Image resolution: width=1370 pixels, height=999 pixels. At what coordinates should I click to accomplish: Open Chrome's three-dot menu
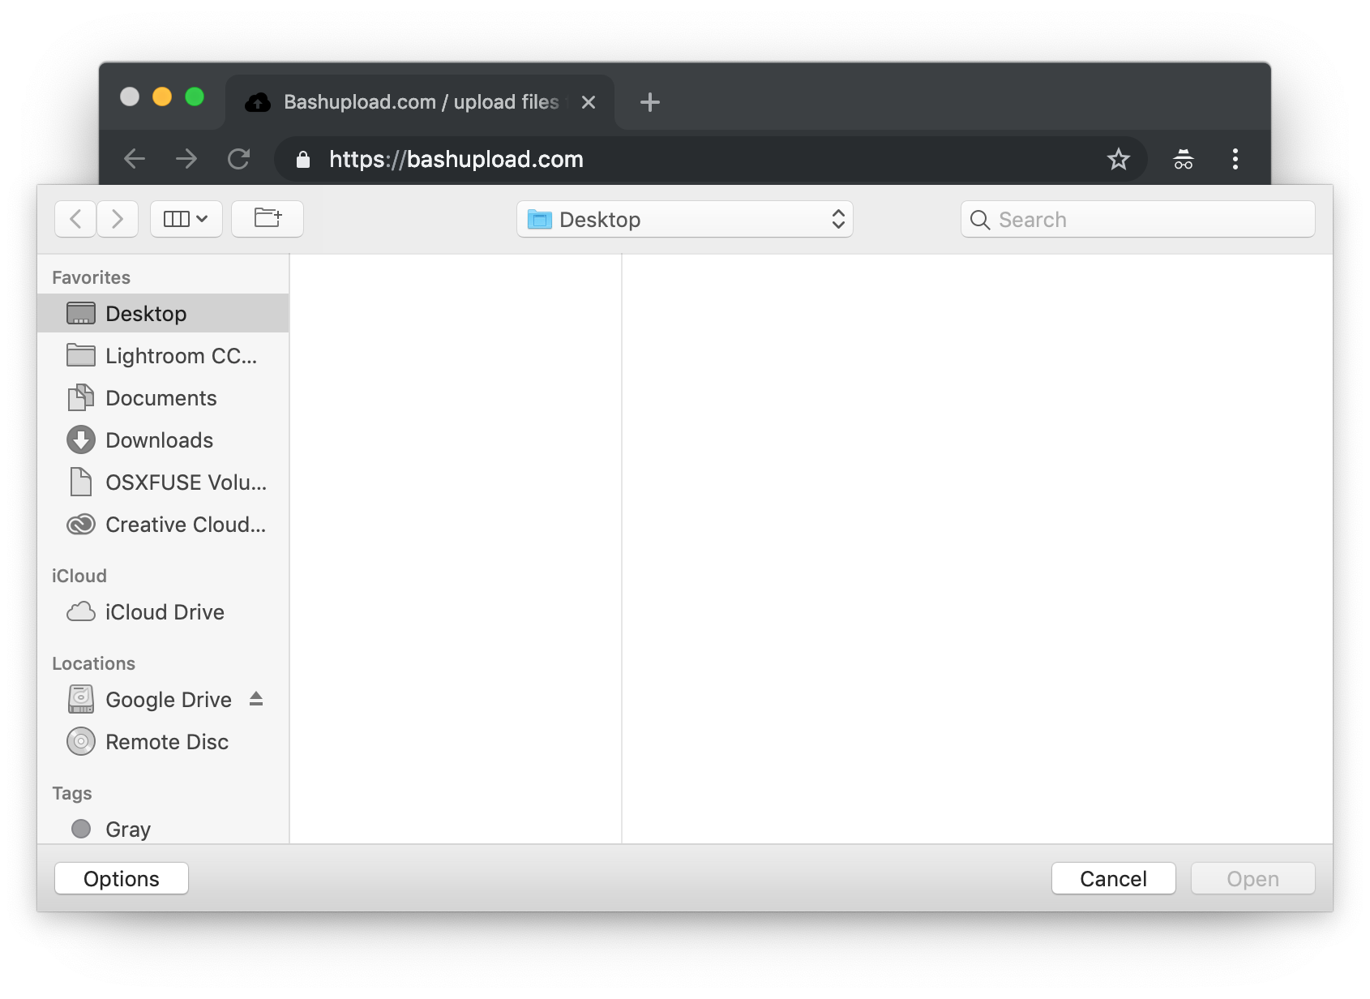click(x=1235, y=159)
